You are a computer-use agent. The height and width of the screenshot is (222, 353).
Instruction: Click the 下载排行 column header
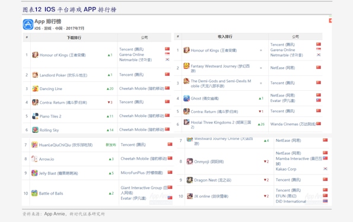pos(74,37)
